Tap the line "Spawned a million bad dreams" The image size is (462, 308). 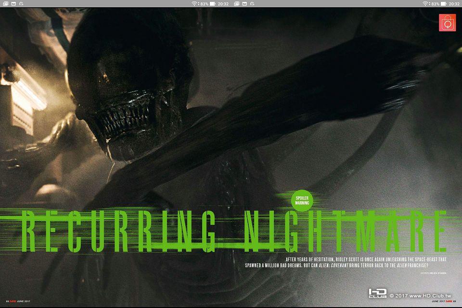pos(336,265)
